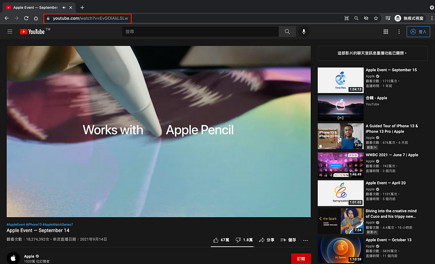Click the lock icon in the address bar
435x264 pixels.
[x=48, y=18]
